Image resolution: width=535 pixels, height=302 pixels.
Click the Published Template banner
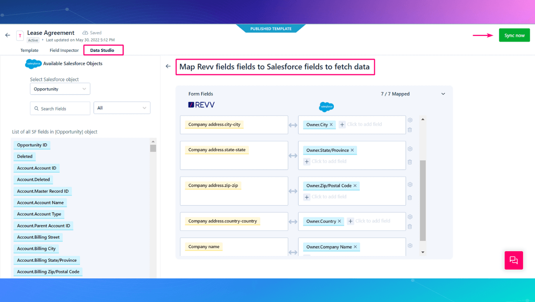point(271,29)
